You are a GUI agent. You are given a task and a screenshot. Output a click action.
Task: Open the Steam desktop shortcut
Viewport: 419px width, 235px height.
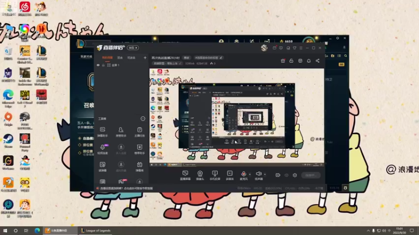click(x=8, y=141)
